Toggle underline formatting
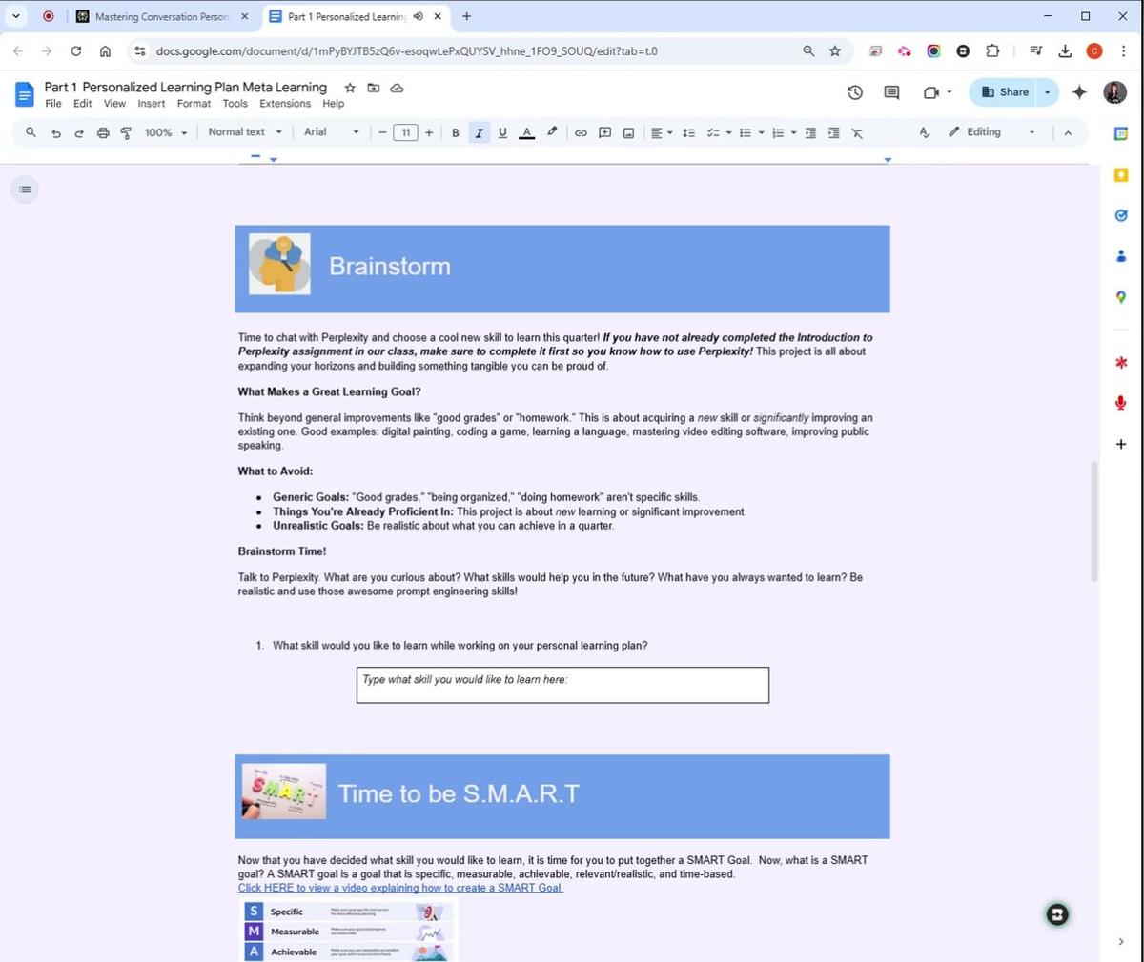1144x962 pixels. [502, 133]
